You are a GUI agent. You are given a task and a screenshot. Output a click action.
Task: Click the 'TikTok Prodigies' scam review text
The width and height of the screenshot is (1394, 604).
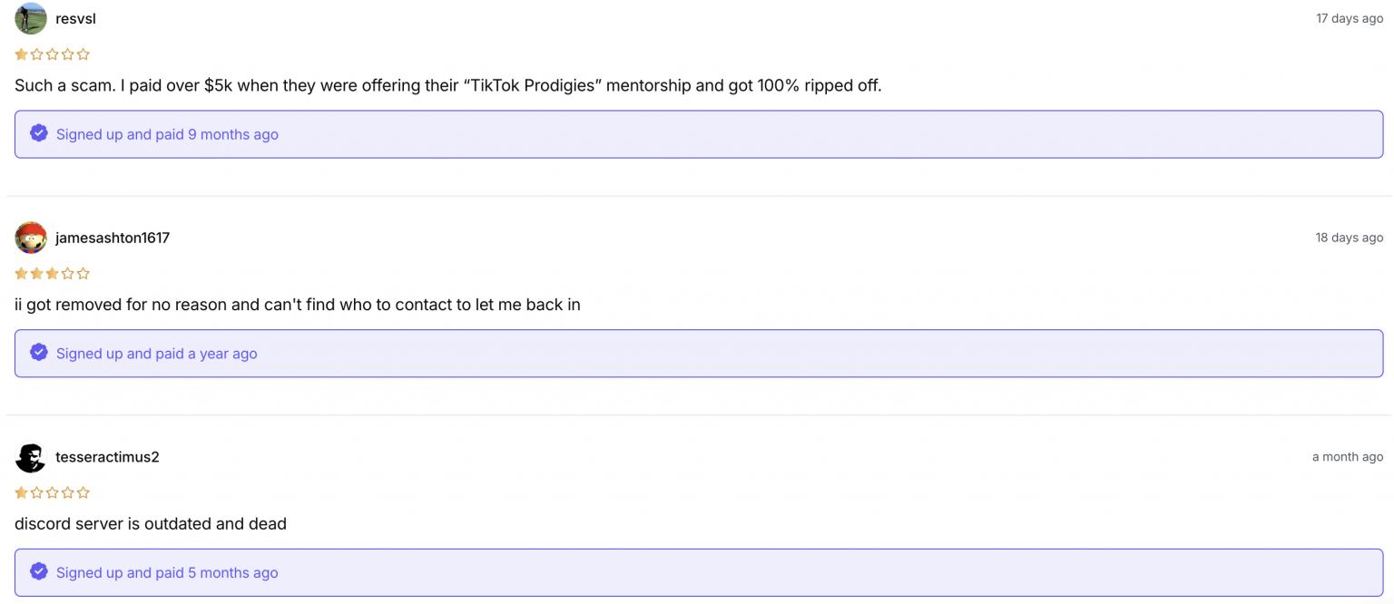click(x=448, y=85)
